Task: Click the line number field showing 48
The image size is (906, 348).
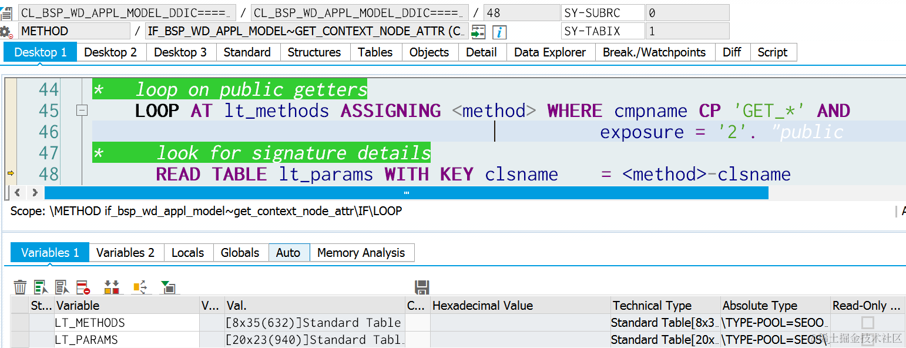Action: click(522, 13)
